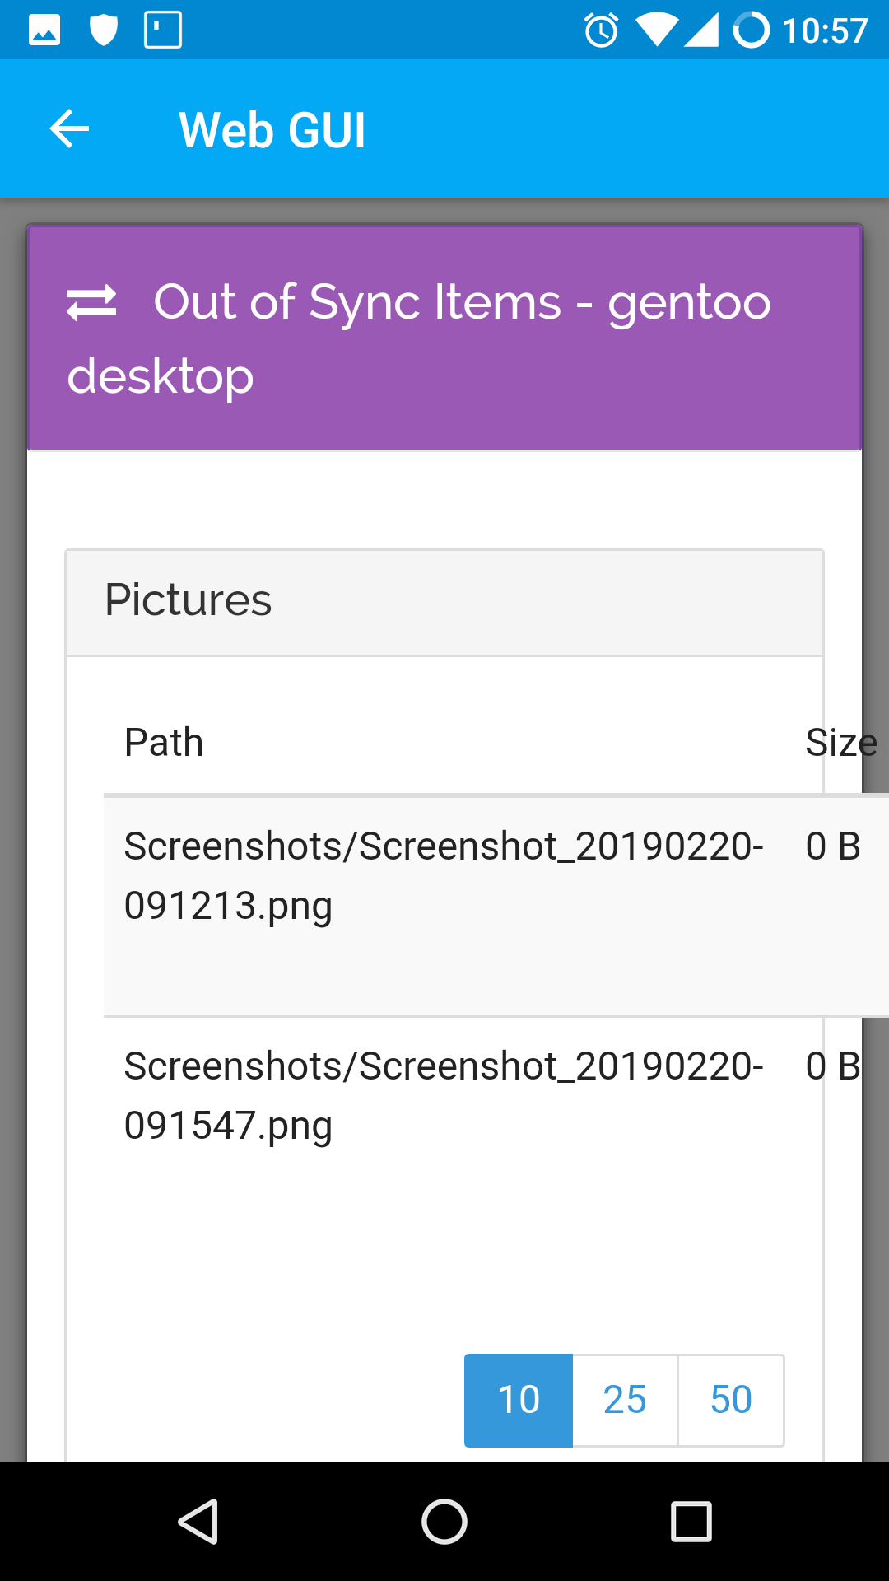Tap the 10:57 clock in status bar
The width and height of the screenshot is (889, 1581).
823,30
